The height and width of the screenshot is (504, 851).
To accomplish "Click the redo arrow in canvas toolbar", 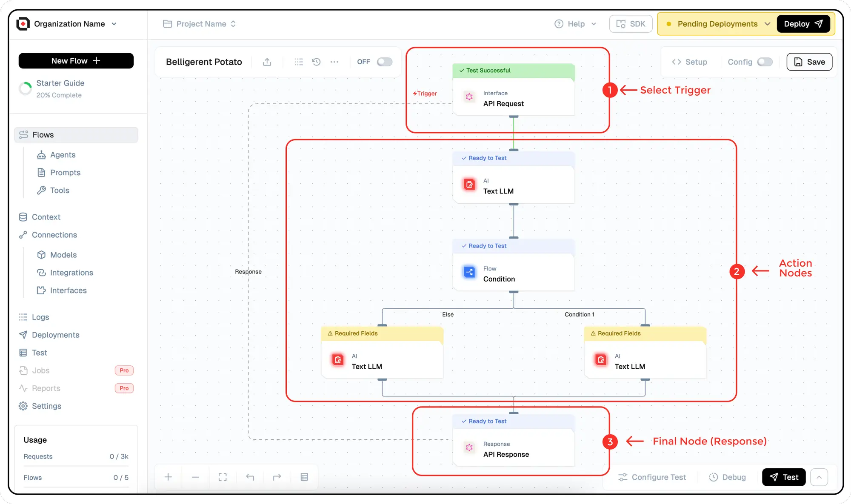I will [277, 477].
